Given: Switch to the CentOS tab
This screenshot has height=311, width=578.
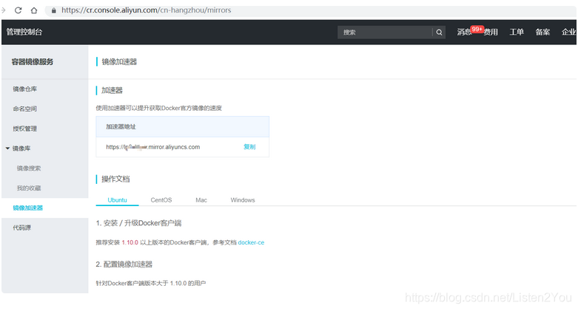Looking at the screenshot, I should click(161, 200).
